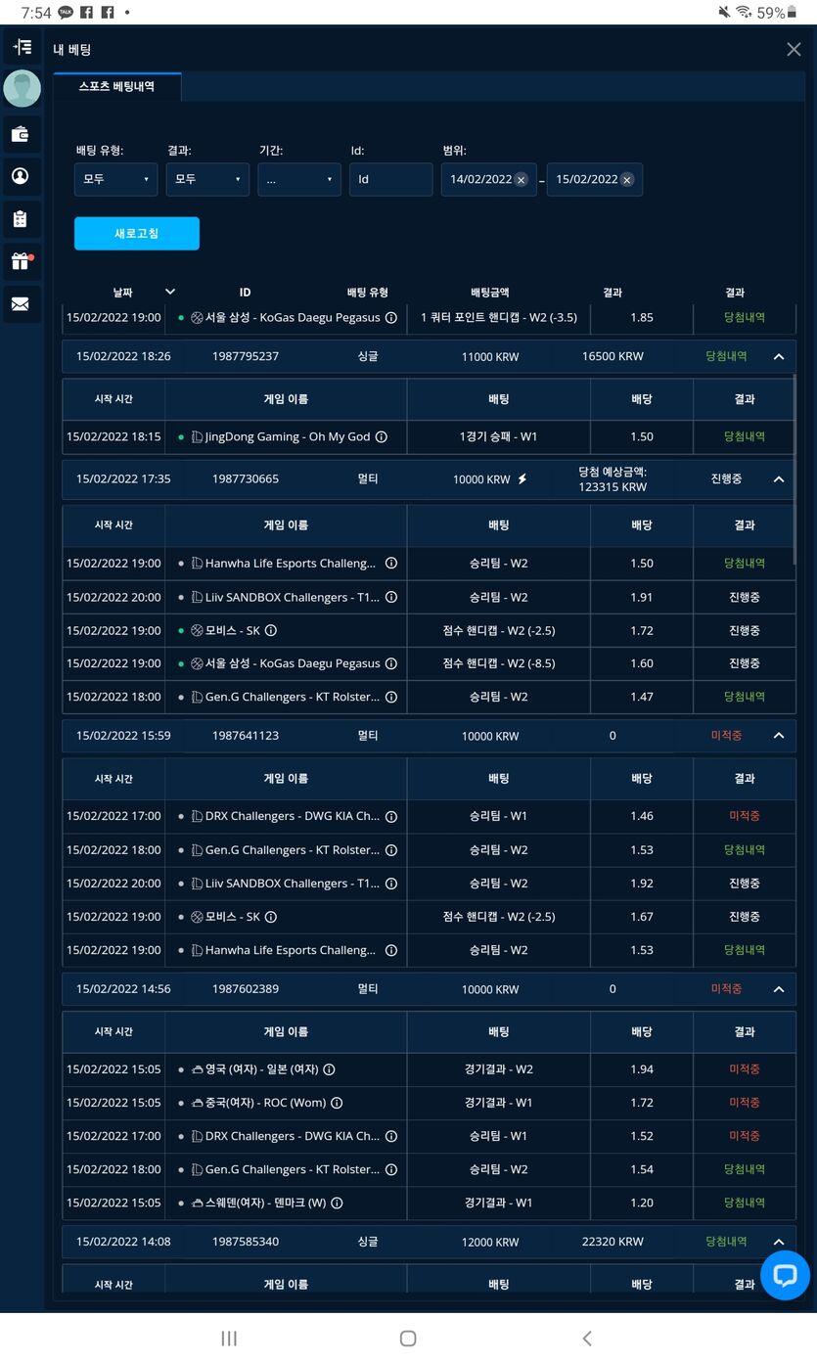The height and width of the screenshot is (1362, 817).
Task: Tap Android recent apps button
Action: (x=229, y=1339)
